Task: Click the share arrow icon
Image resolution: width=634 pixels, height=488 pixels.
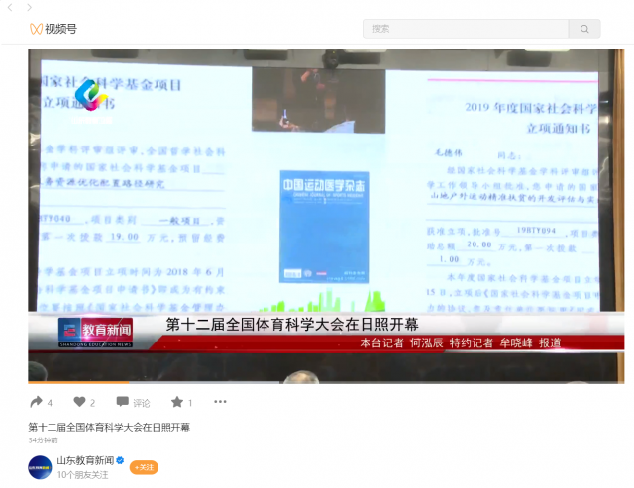Action: (36, 402)
